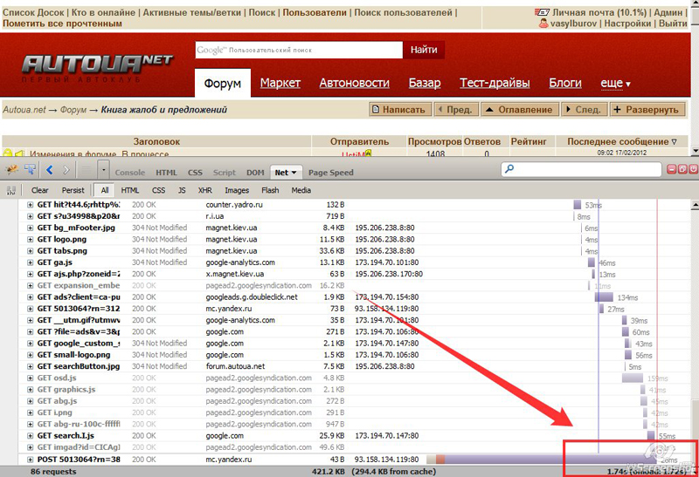Open the еще dropdown menu
699x477 pixels.
615,83
